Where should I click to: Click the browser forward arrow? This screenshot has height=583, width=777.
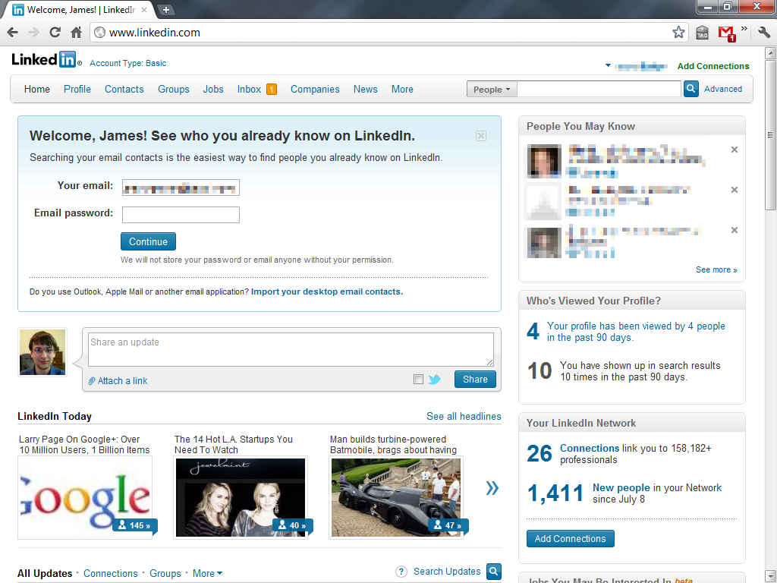[x=33, y=33]
